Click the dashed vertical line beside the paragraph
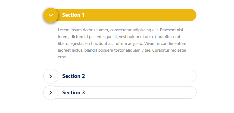Screen dimensions: 234x113 pos(51,43)
